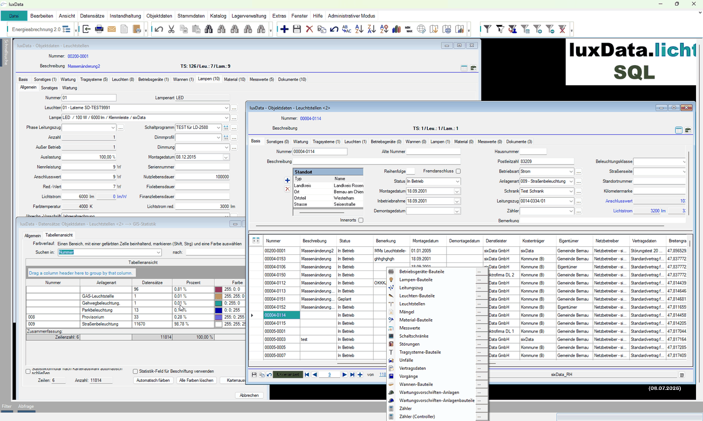
Task: Click the map with down arrow icon
Action: pos(434,29)
